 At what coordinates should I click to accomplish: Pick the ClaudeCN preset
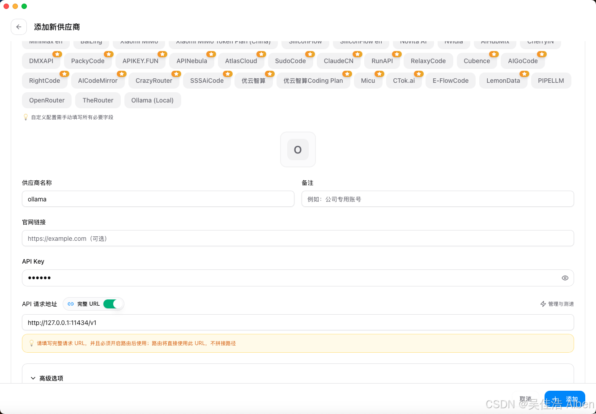[x=339, y=61]
